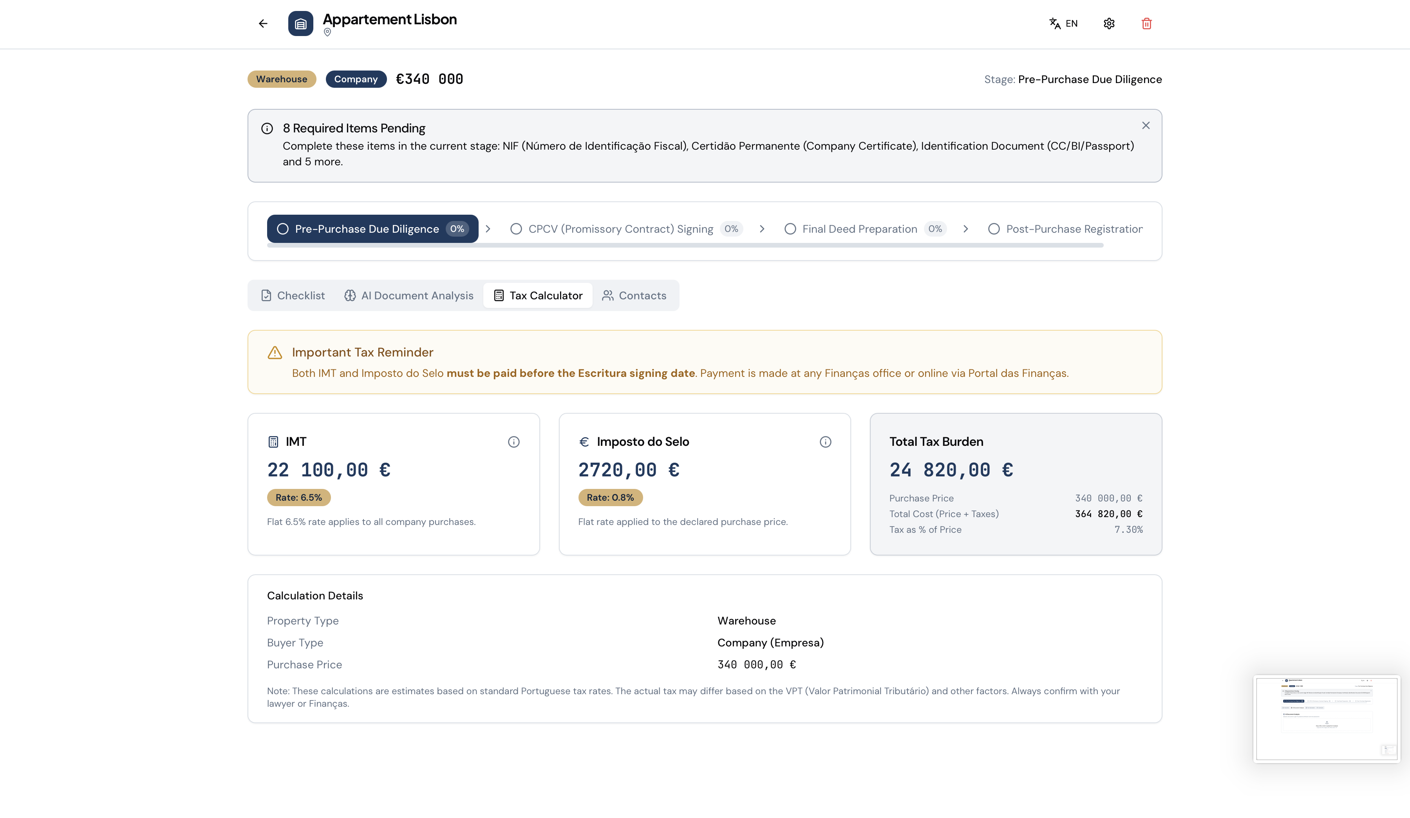1410x818 pixels.
Task: Click the info icon in Required Items alert
Action: point(267,128)
